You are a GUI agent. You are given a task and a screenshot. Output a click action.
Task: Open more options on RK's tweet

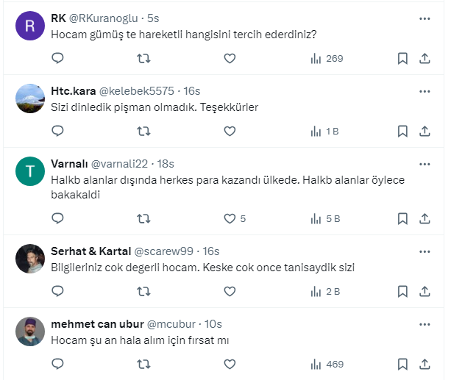coord(425,18)
